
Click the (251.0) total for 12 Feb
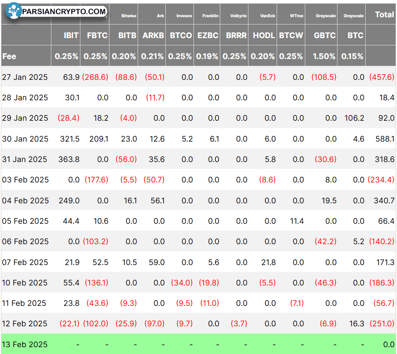pyautogui.click(x=382, y=324)
